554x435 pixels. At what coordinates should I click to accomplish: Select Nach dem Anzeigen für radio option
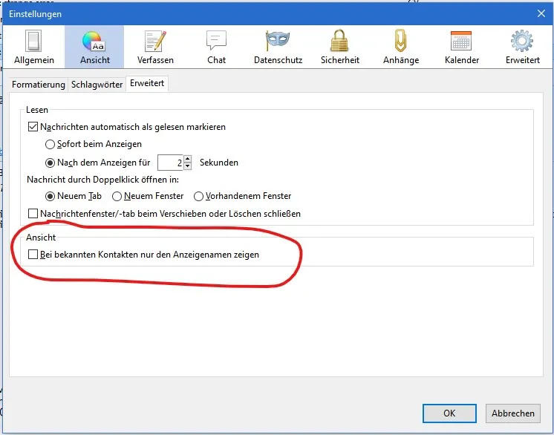(x=50, y=163)
